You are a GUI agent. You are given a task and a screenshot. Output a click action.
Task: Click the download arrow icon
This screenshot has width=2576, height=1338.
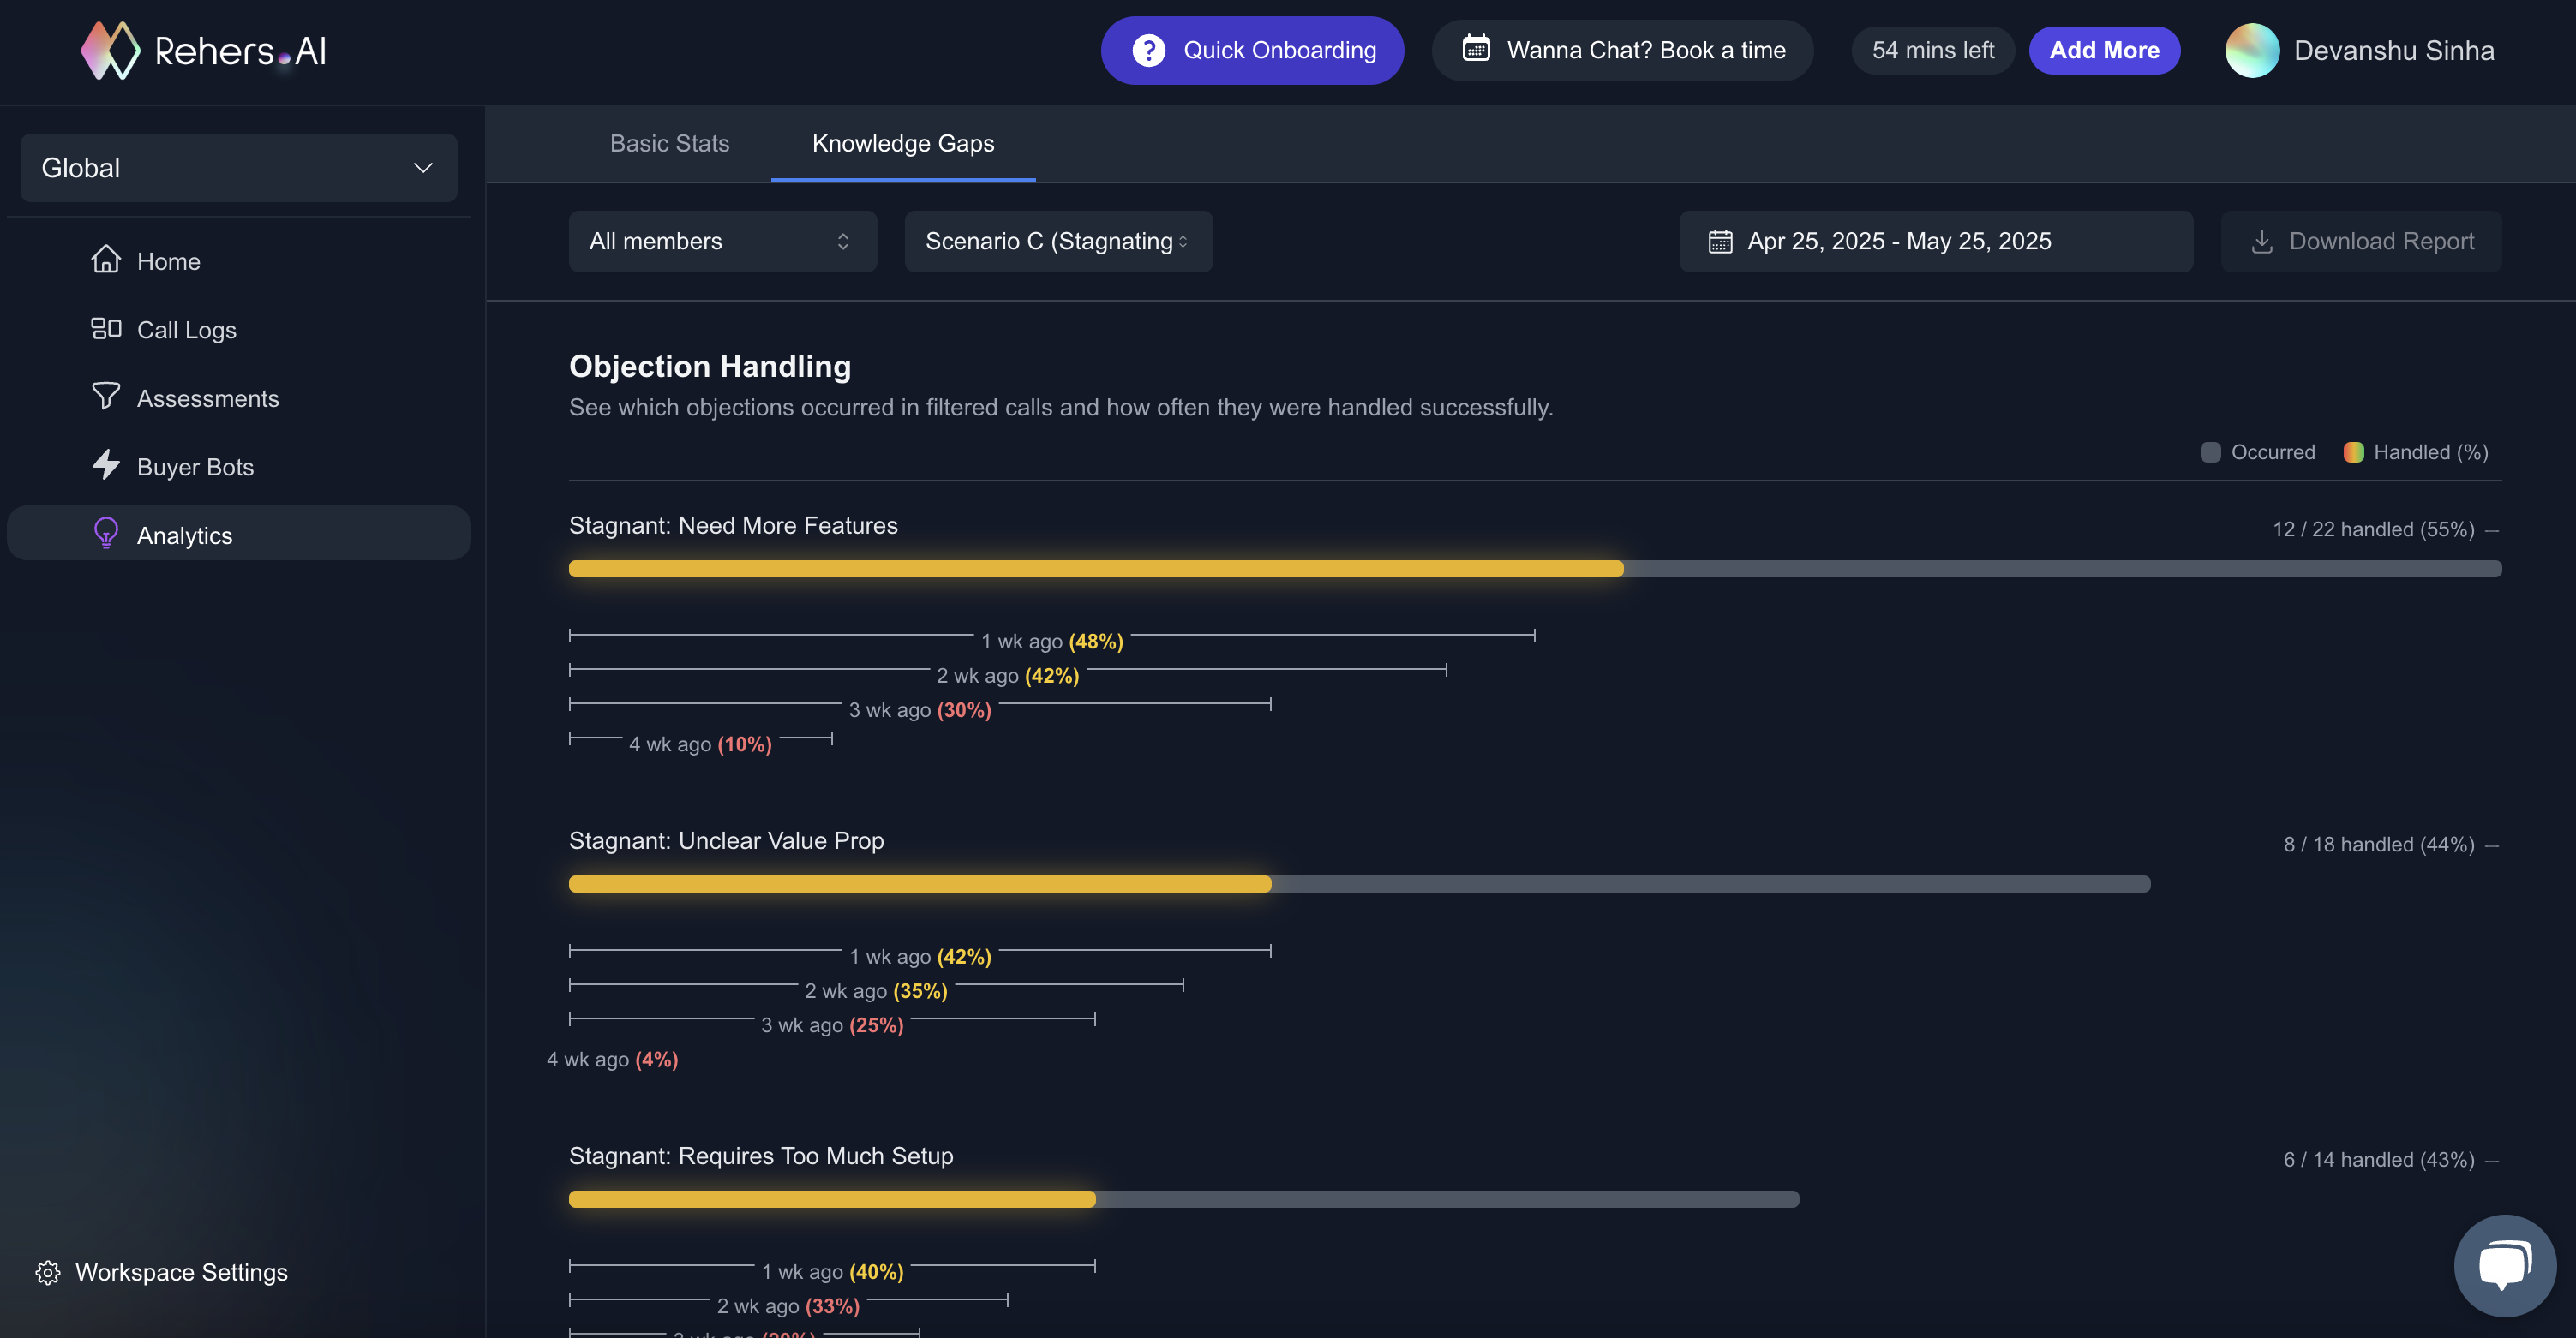(2262, 242)
